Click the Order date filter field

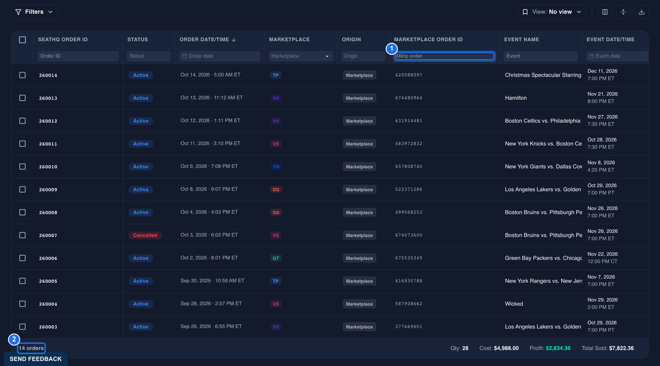click(x=219, y=56)
